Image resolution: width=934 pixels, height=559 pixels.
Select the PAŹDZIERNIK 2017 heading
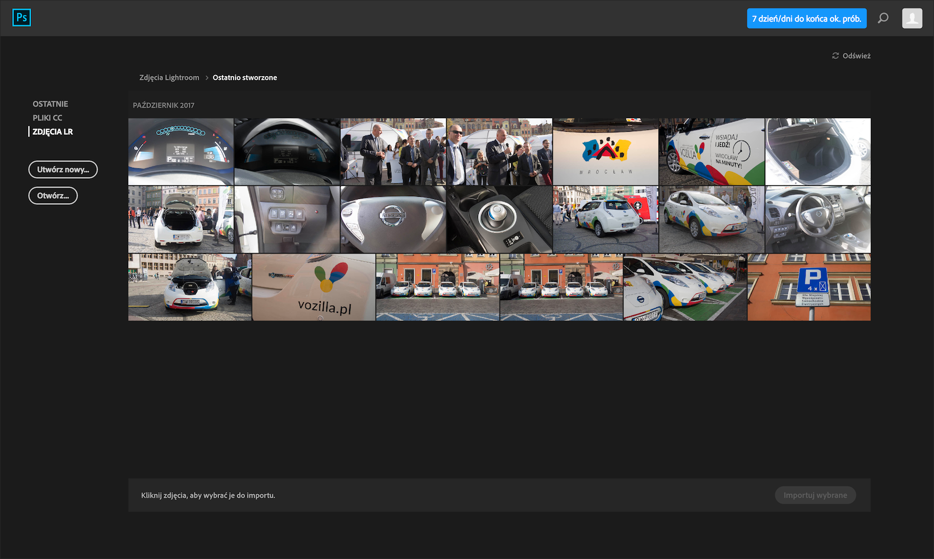(163, 105)
